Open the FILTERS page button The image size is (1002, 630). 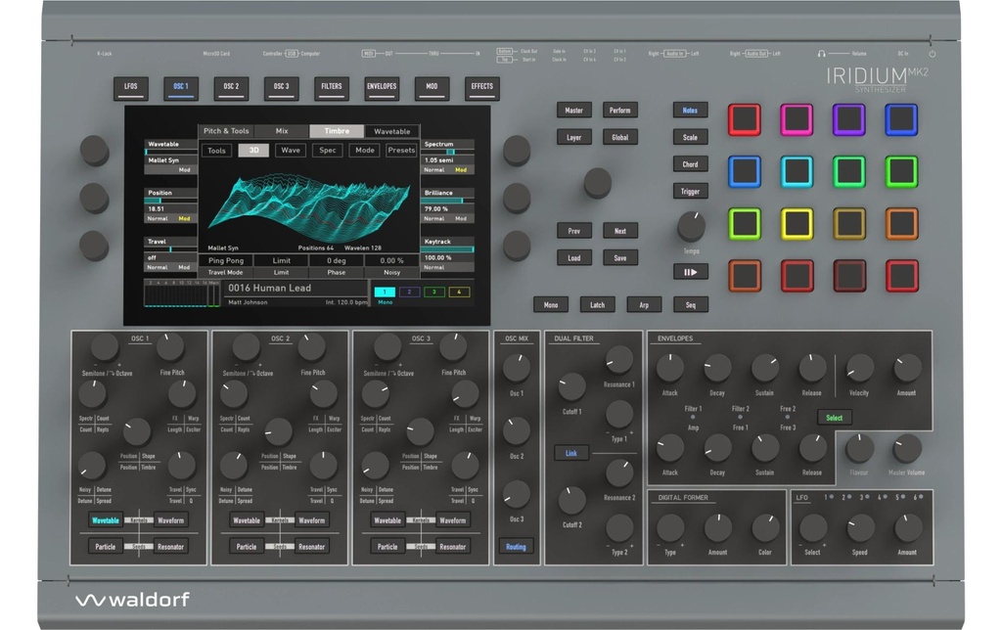pyautogui.click(x=332, y=87)
